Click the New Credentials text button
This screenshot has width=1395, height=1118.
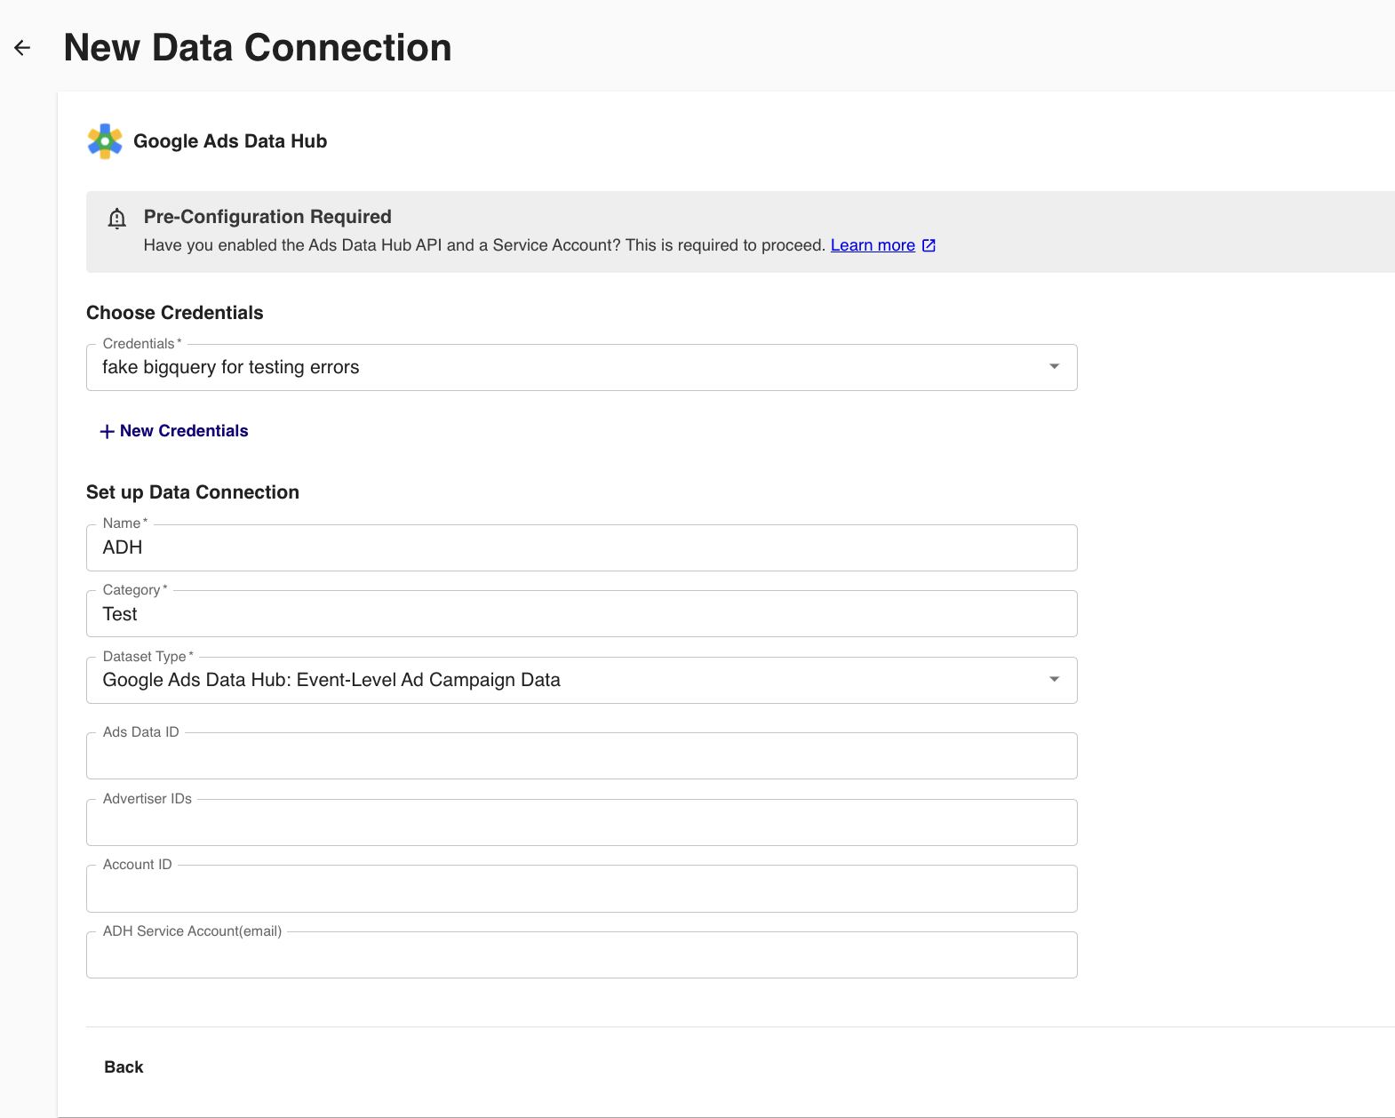(184, 431)
